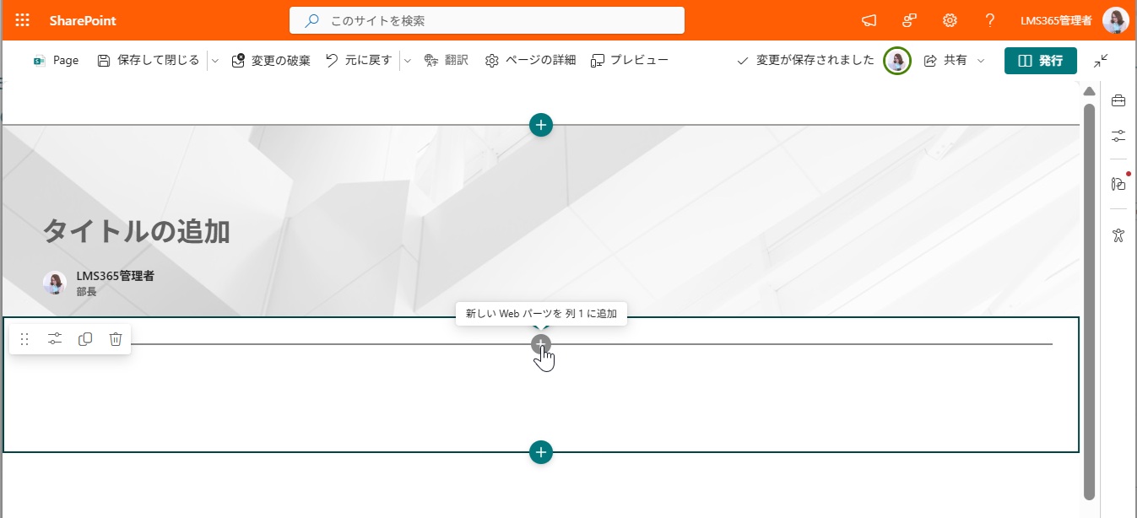1137x518 pixels.
Task: Add a new section below current section
Action: point(541,452)
